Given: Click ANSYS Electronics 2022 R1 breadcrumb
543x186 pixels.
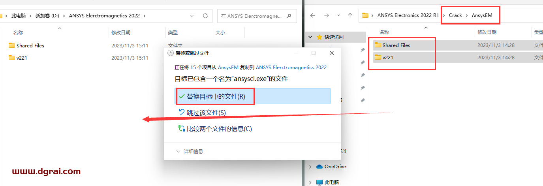Looking at the screenshot, I should click(x=408, y=15).
